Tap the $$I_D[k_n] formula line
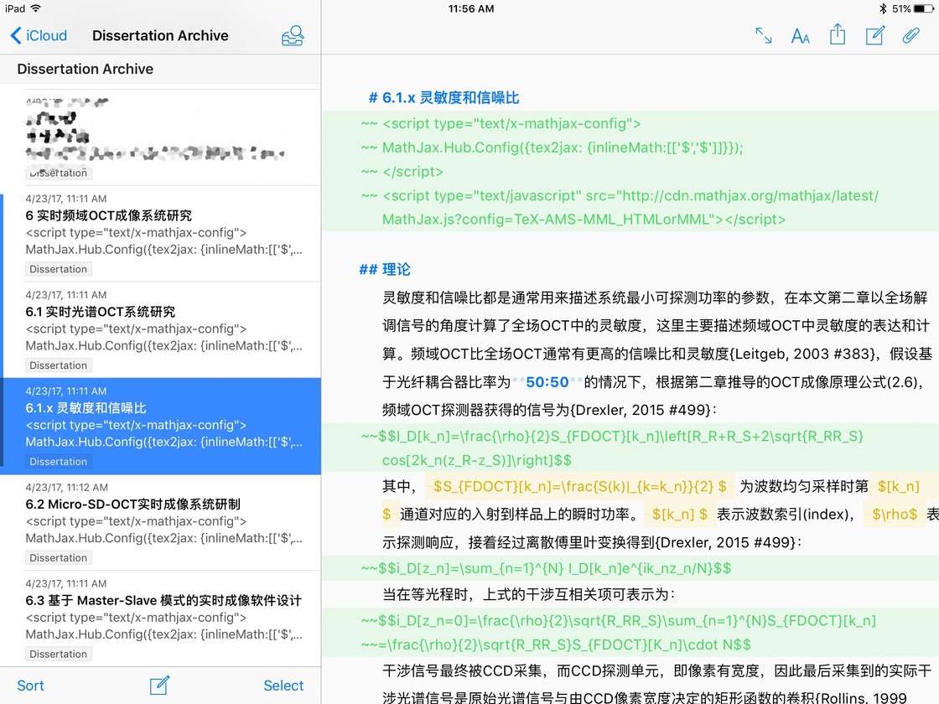Image resolution: width=939 pixels, height=704 pixels. click(612, 437)
